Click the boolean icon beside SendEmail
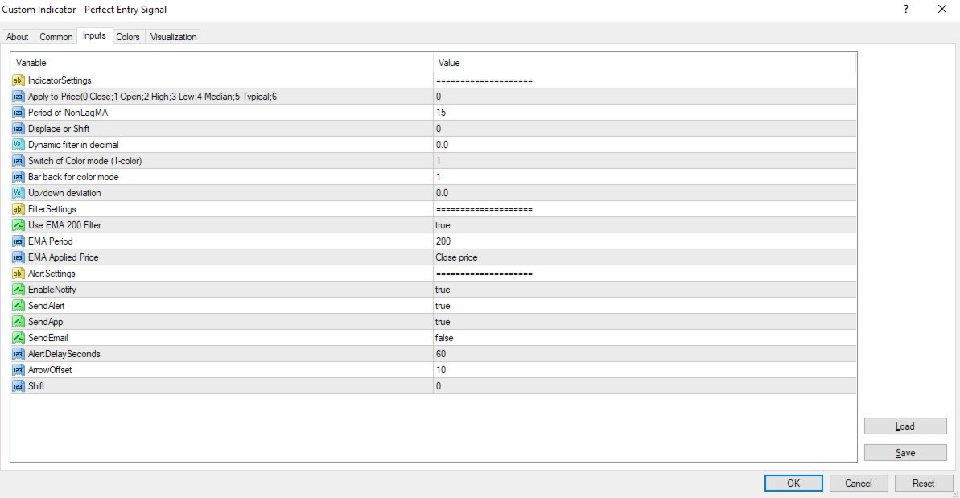The image size is (960, 498). [18, 338]
